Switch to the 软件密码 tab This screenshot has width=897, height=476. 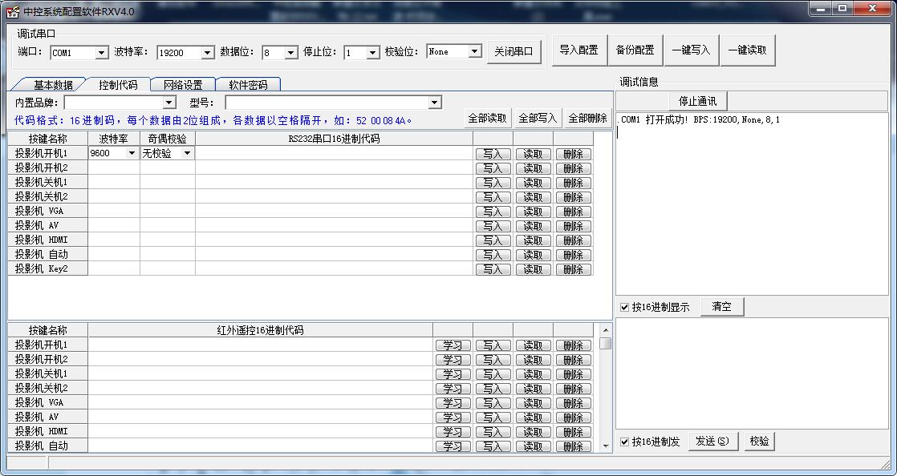[x=248, y=85]
